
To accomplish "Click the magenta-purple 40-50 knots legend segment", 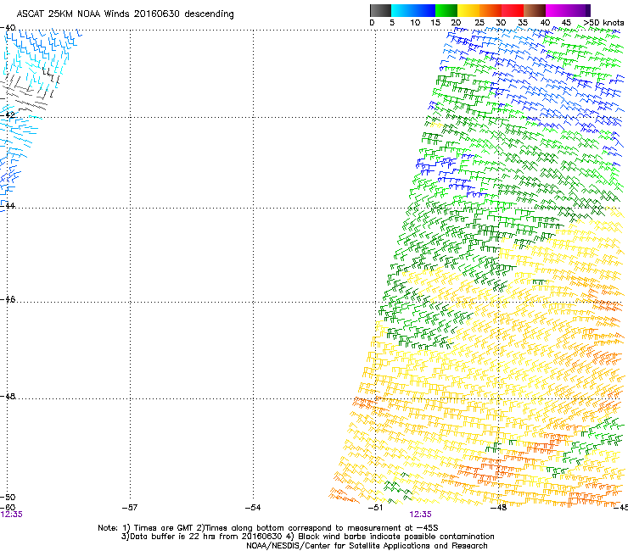I will (568, 10).
